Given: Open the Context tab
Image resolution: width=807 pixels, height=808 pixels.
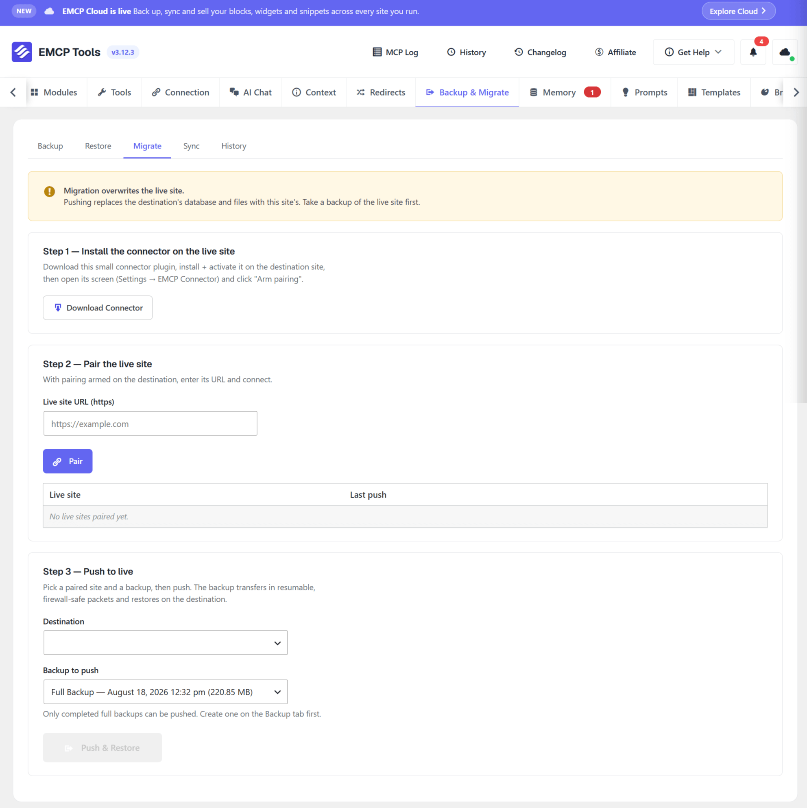Looking at the screenshot, I should coord(314,92).
